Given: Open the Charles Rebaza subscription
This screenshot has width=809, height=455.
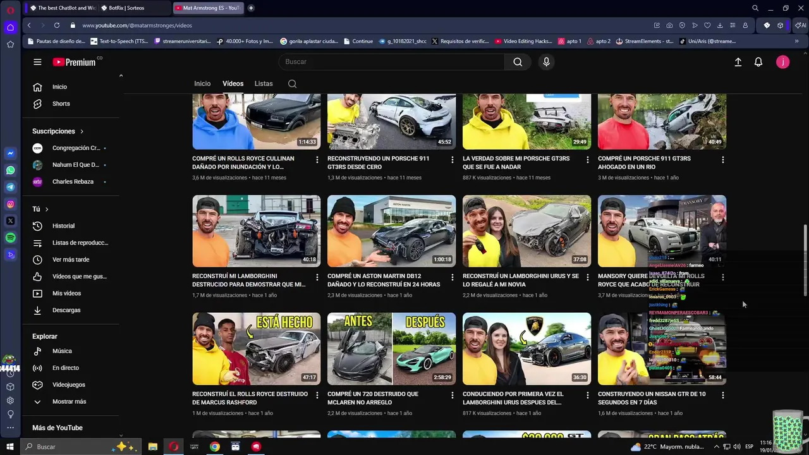Looking at the screenshot, I should point(73,181).
